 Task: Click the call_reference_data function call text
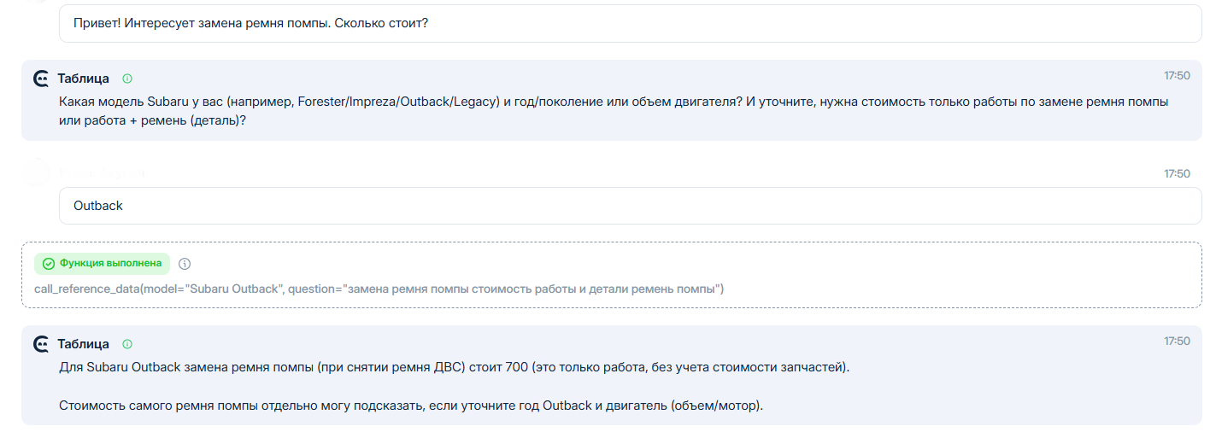pyautogui.click(x=379, y=289)
